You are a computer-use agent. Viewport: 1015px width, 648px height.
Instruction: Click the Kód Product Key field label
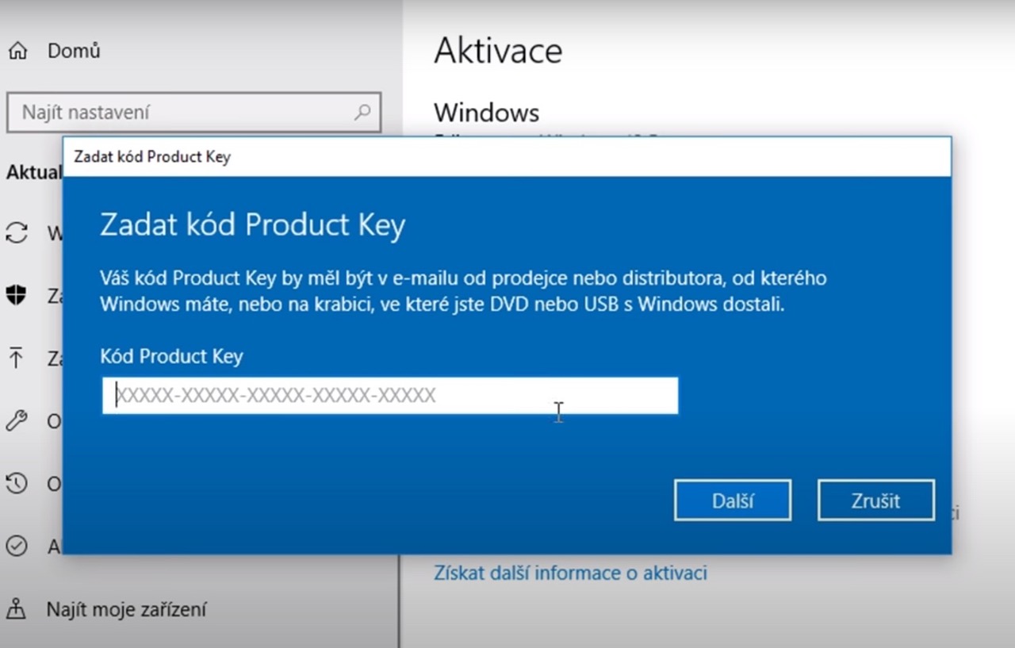click(x=171, y=356)
